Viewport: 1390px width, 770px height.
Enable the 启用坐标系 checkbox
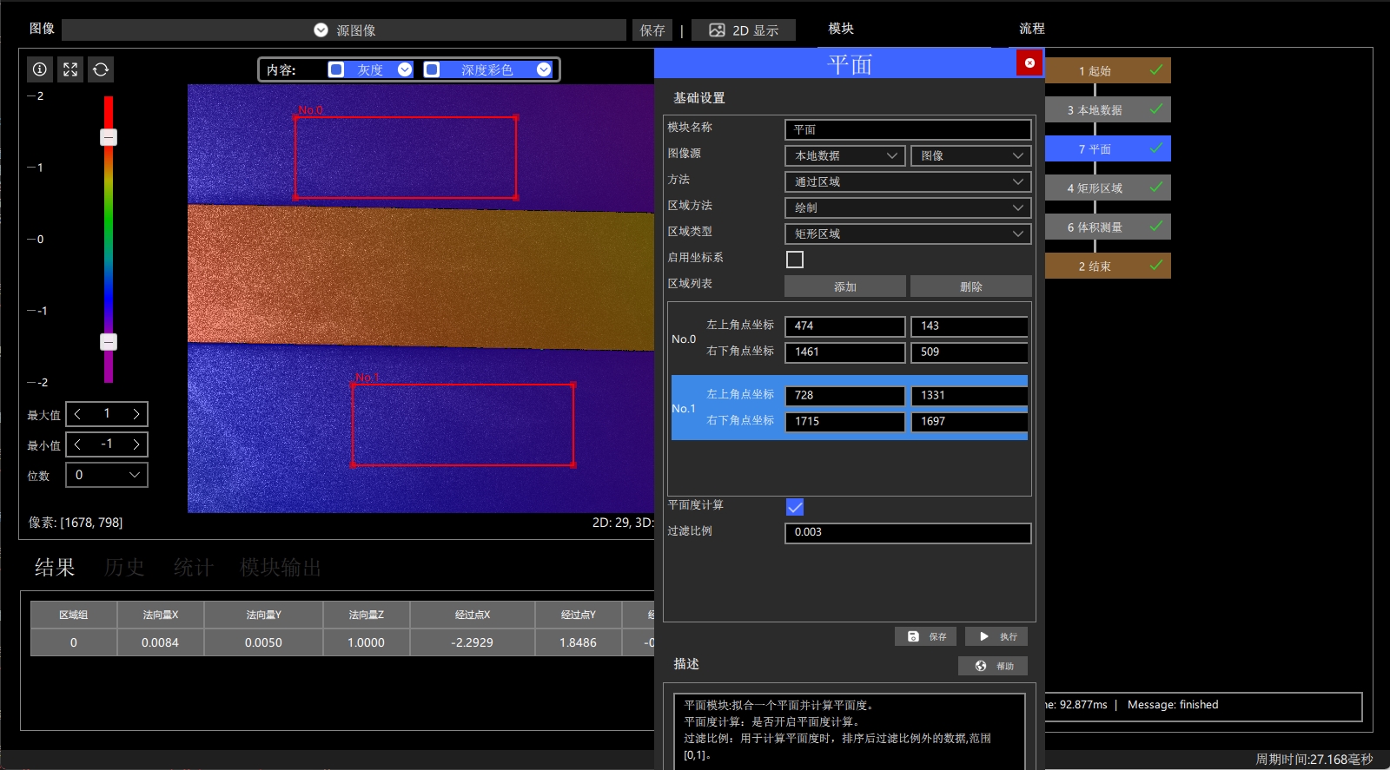795,260
